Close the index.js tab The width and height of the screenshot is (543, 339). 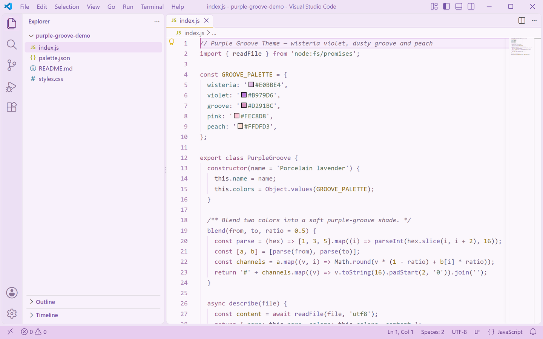(x=206, y=21)
